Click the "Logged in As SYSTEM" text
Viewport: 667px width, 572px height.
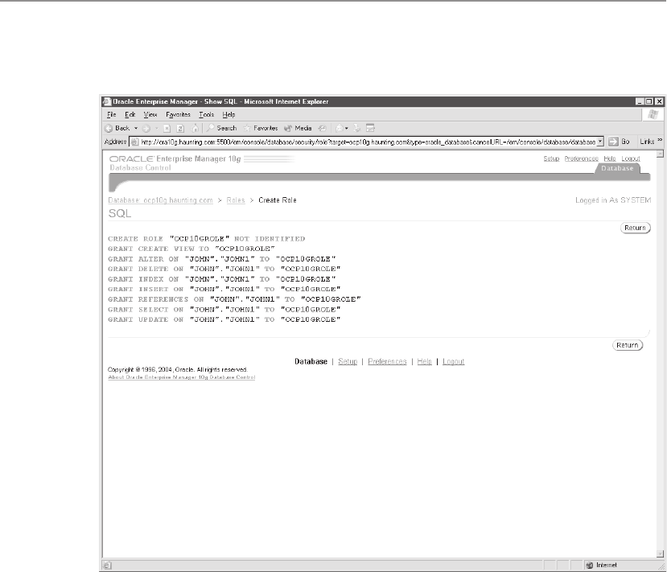coord(613,200)
